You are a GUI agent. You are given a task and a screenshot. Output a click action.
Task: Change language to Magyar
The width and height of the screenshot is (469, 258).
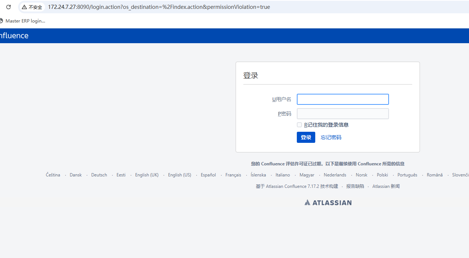(x=307, y=175)
